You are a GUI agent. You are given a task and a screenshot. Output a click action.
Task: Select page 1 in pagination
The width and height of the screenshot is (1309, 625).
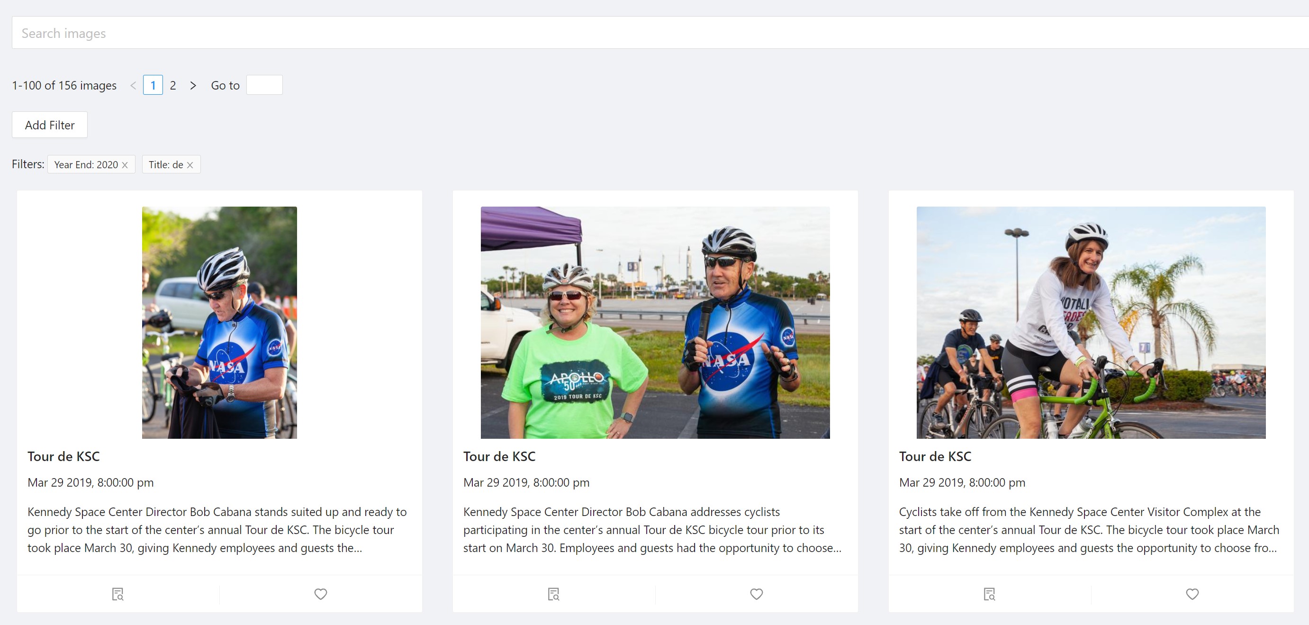click(x=153, y=85)
